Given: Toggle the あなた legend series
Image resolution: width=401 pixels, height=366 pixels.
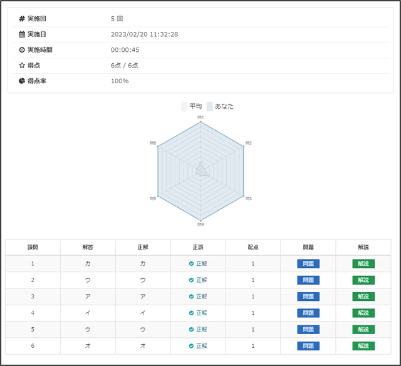Looking at the screenshot, I should tap(224, 106).
